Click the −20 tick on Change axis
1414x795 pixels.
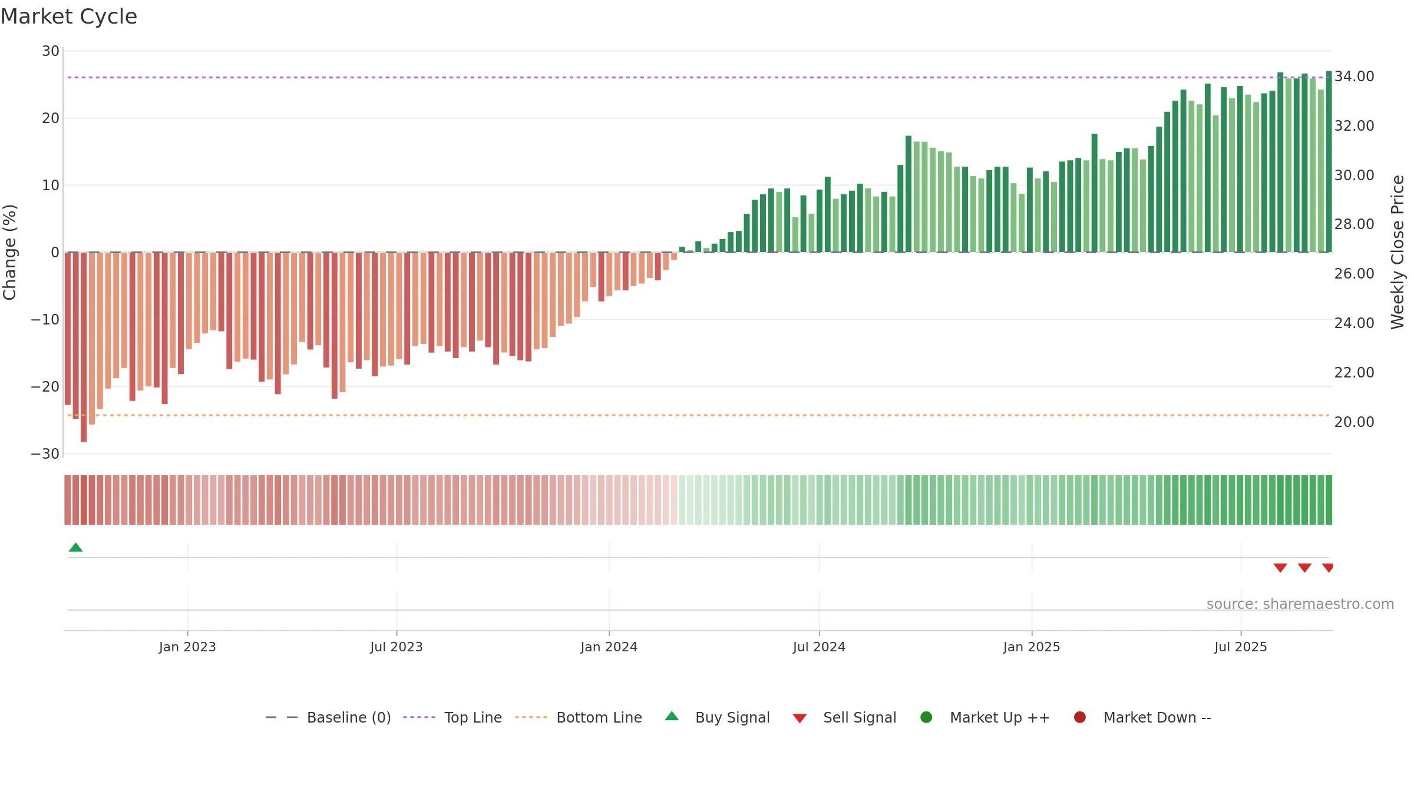(45, 387)
